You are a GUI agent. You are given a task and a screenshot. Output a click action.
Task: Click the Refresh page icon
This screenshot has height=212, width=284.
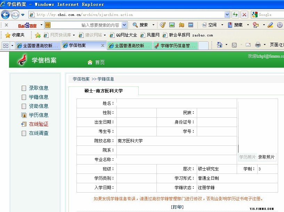235,15
